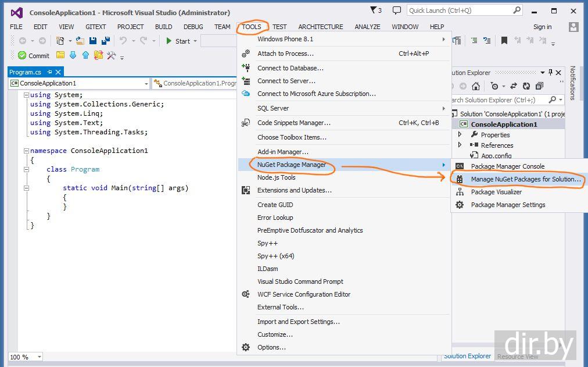The image size is (588, 367).
Task: Collapse the namespace ConsoleApplication1 code block
Action: pyautogui.click(x=26, y=151)
